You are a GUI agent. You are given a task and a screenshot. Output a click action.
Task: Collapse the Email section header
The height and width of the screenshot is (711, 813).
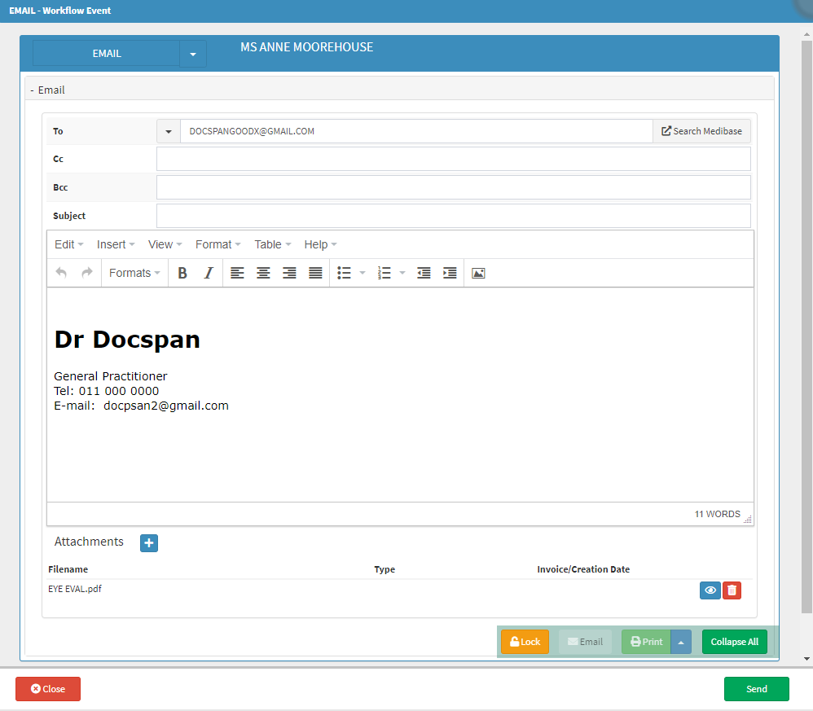click(x=46, y=90)
